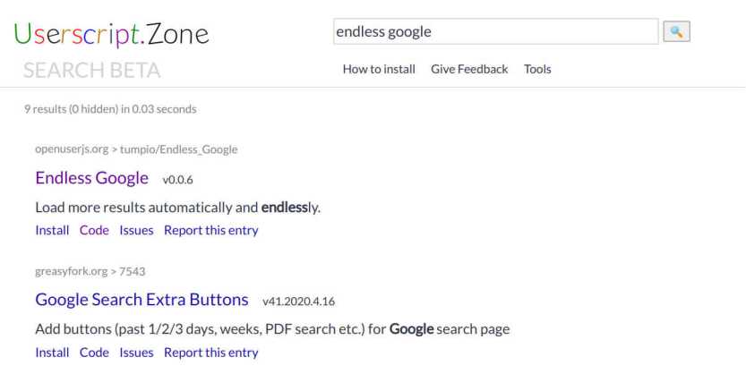Click the Userscript.Zone logo
The image size is (746, 391).
pos(111,34)
